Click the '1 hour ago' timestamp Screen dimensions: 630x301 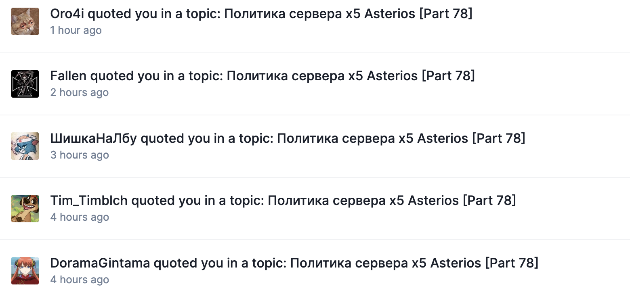click(x=76, y=30)
